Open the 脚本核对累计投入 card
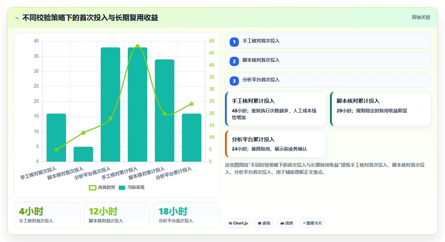 (380, 109)
